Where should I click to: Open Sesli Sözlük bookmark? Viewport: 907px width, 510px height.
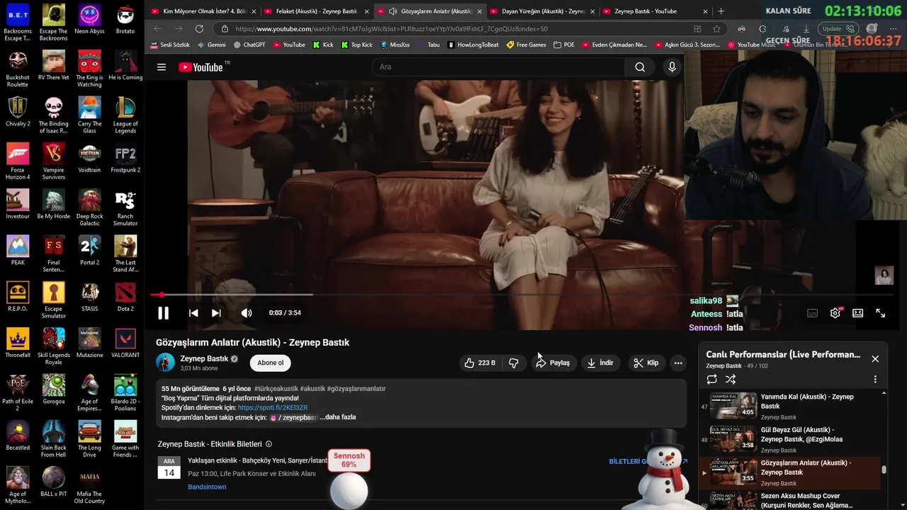pyautogui.click(x=170, y=45)
